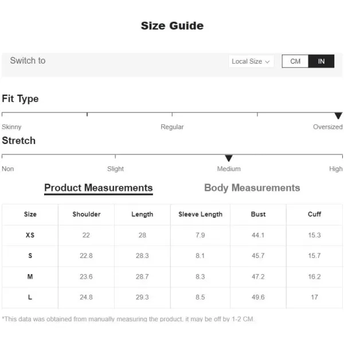Screen dimensions: 344x344
Task: Select the XS size row
Action: pos(172,235)
